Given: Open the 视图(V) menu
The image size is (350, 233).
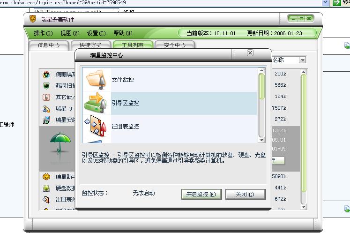Looking at the screenshot, I should pyautogui.click(x=70, y=33).
